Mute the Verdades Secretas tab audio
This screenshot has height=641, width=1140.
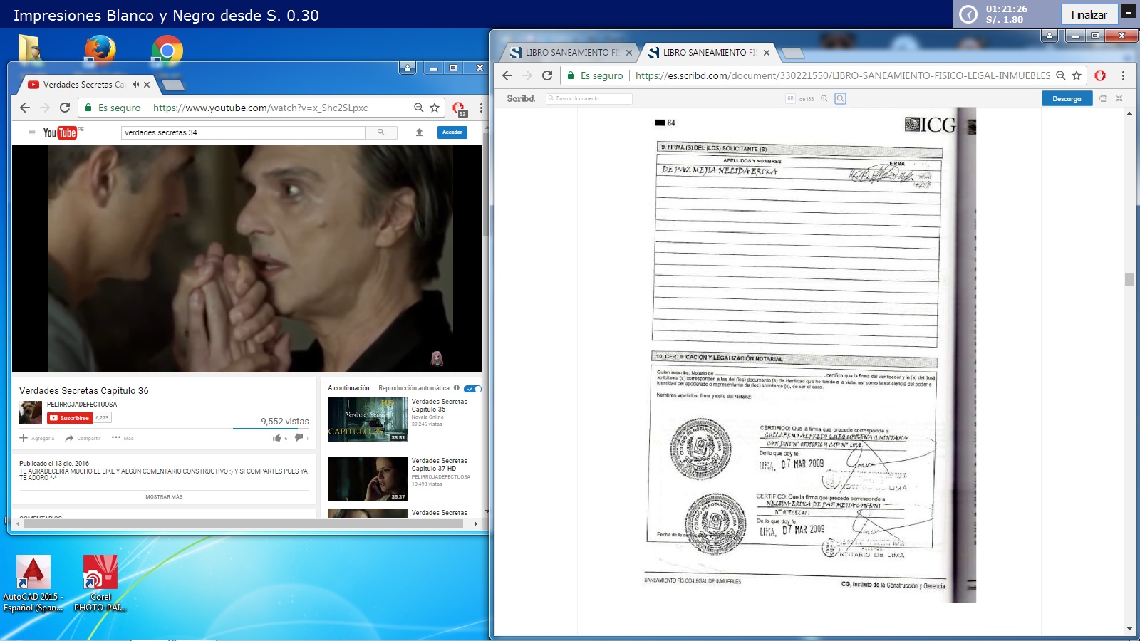(x=135, y=85)
